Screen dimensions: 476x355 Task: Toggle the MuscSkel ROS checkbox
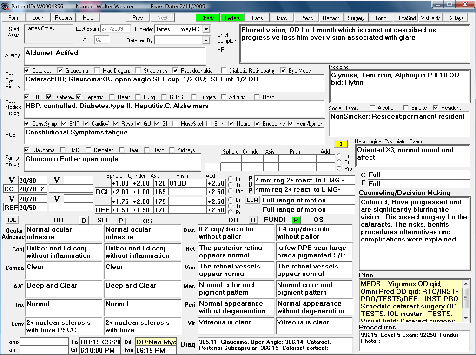click(175, 123)
